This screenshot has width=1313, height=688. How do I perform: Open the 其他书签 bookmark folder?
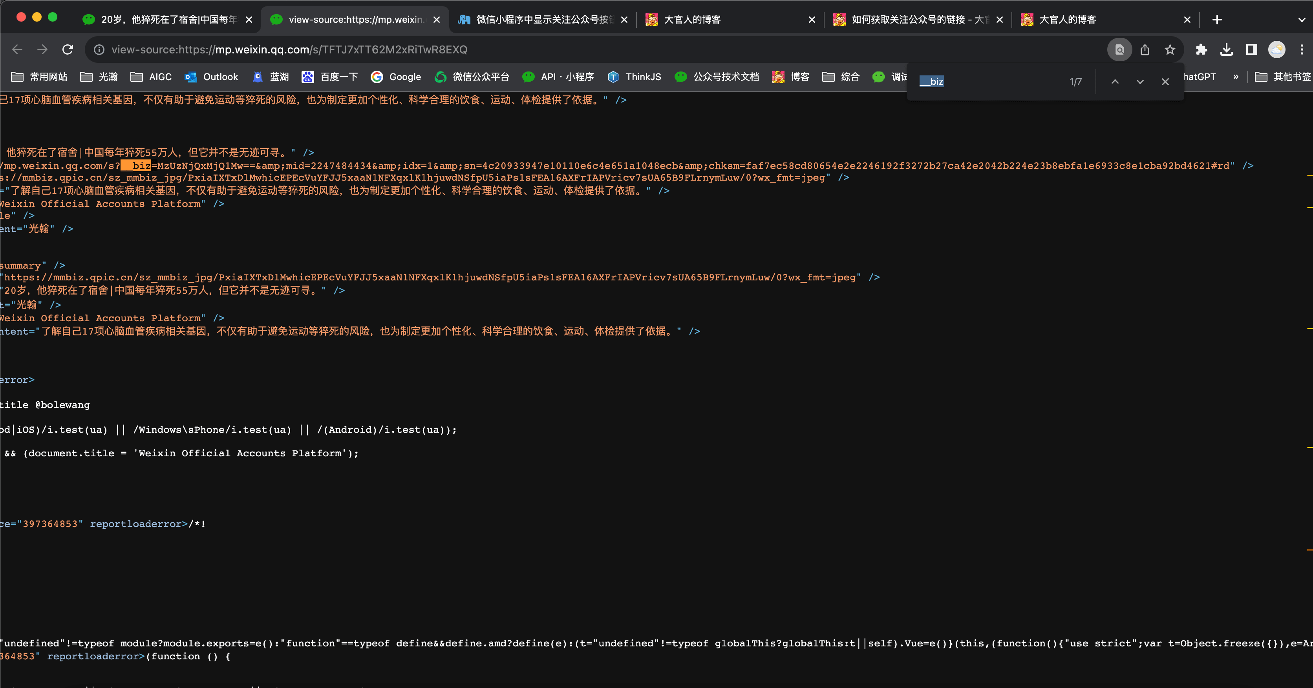point(1282,77)
